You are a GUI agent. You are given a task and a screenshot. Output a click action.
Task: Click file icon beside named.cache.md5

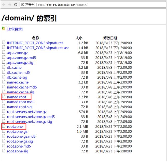click(4, 86)
